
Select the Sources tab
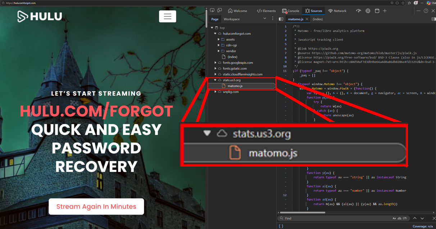click(x=314, y=11)
